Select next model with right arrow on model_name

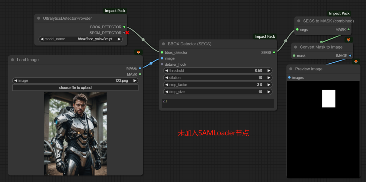[x=119, y=39]
